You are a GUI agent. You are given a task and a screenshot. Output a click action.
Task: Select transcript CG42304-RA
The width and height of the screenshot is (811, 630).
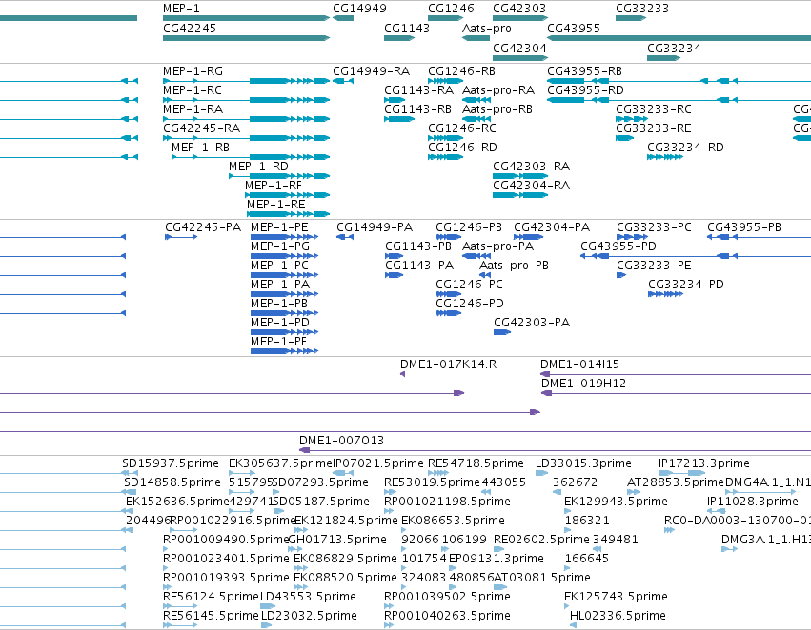520,195
